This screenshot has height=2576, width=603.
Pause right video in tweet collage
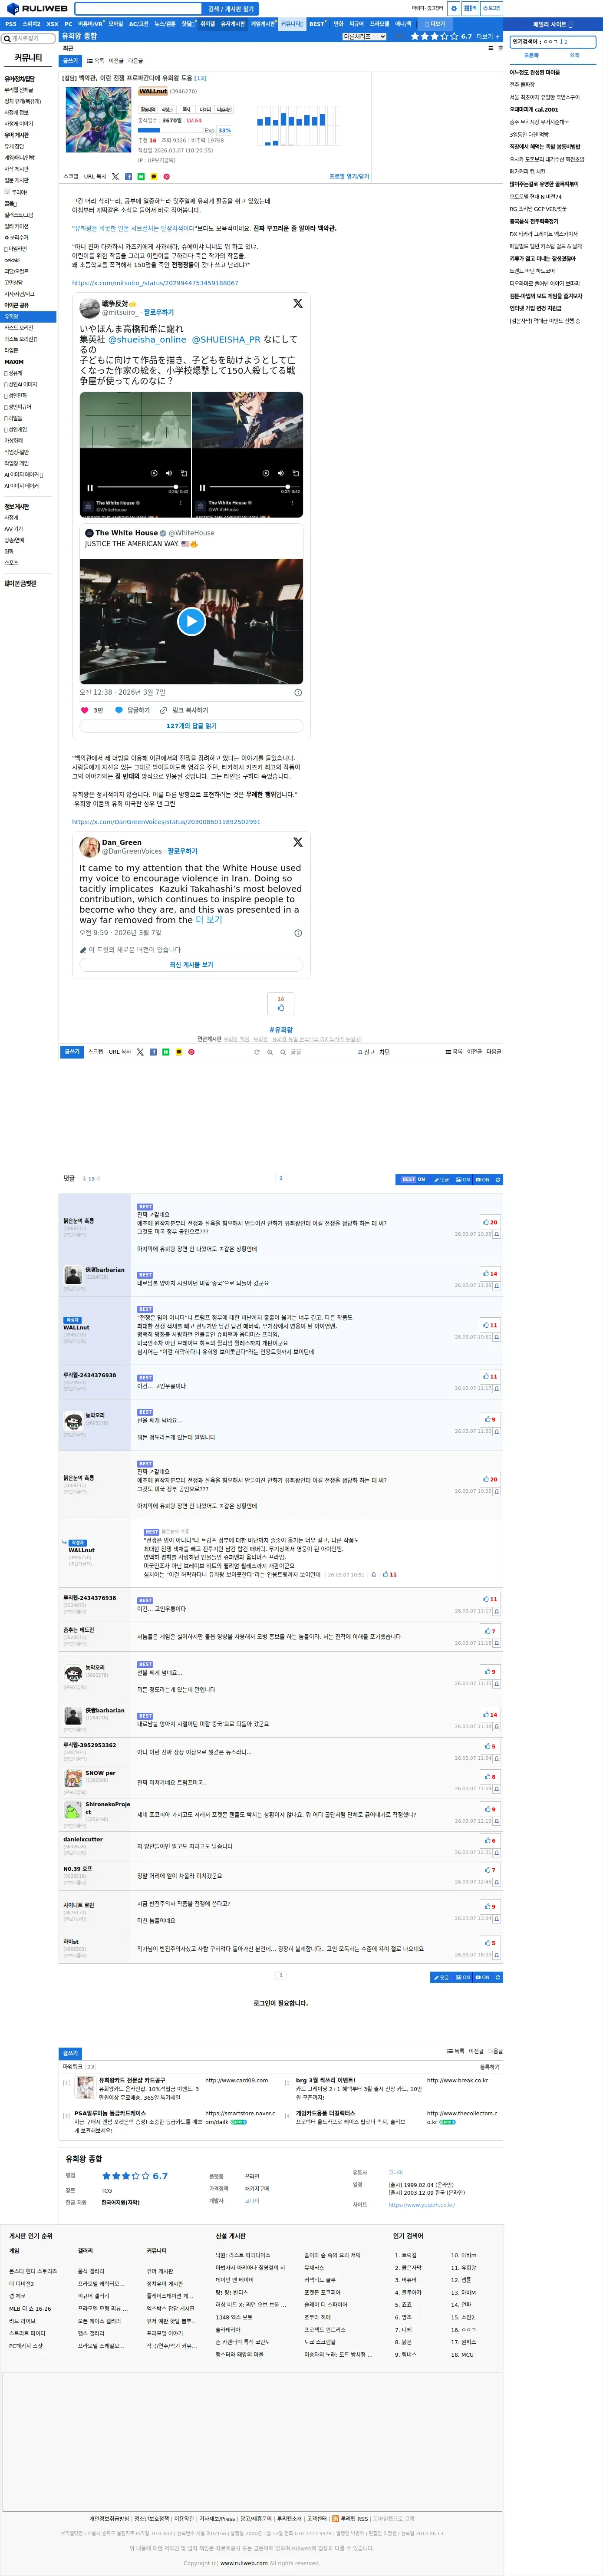click(x=201, y=488)
